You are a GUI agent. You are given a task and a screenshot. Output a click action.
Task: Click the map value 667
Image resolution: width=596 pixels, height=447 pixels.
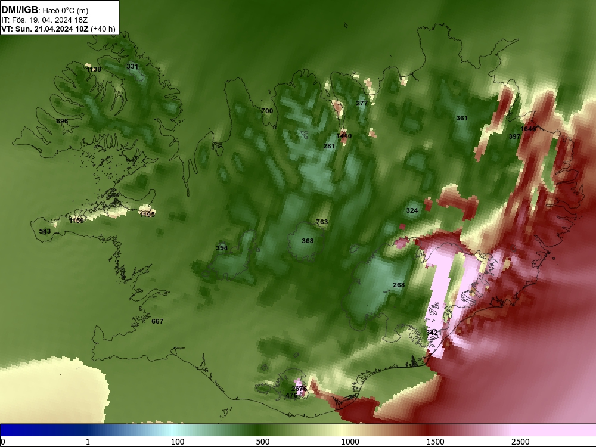tap(157, 322)
